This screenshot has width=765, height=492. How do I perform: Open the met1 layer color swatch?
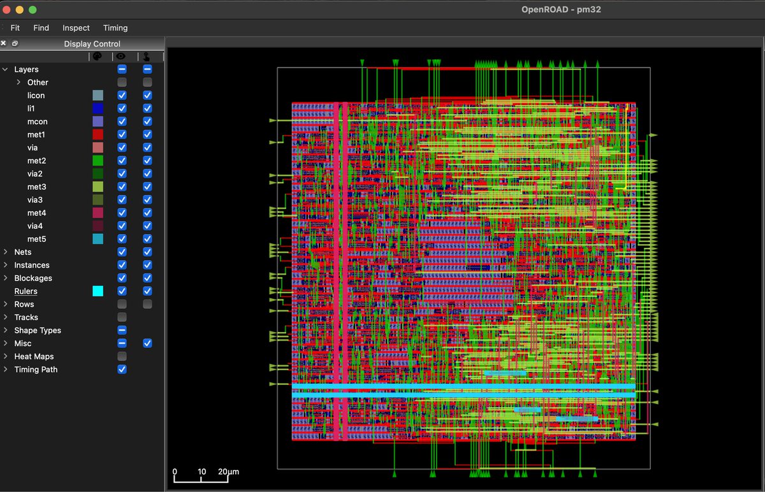click(98, 134)
